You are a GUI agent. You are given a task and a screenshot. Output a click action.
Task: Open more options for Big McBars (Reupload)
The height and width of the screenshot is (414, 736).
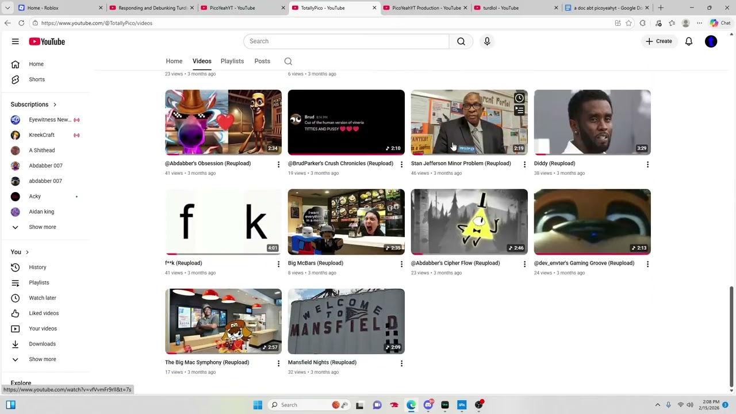[401, 264]
